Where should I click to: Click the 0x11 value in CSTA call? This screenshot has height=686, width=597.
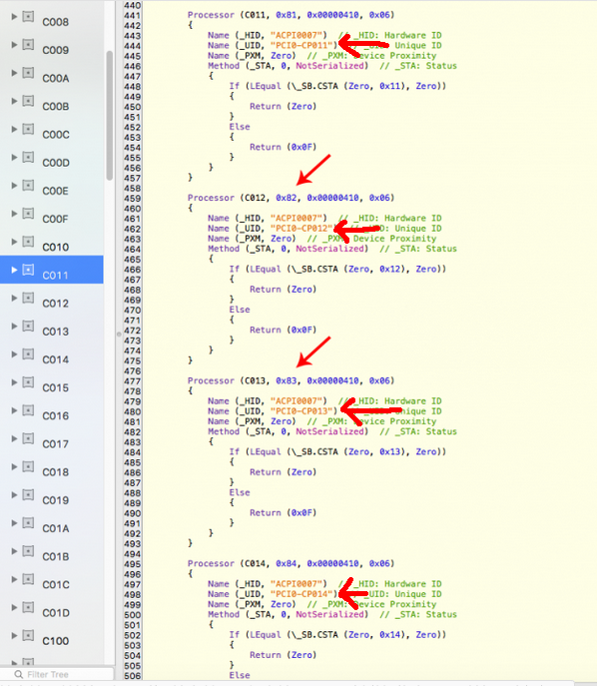[389, 86]
